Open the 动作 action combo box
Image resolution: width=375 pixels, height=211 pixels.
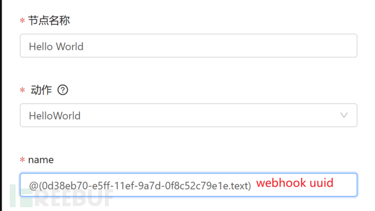(189, 115)
